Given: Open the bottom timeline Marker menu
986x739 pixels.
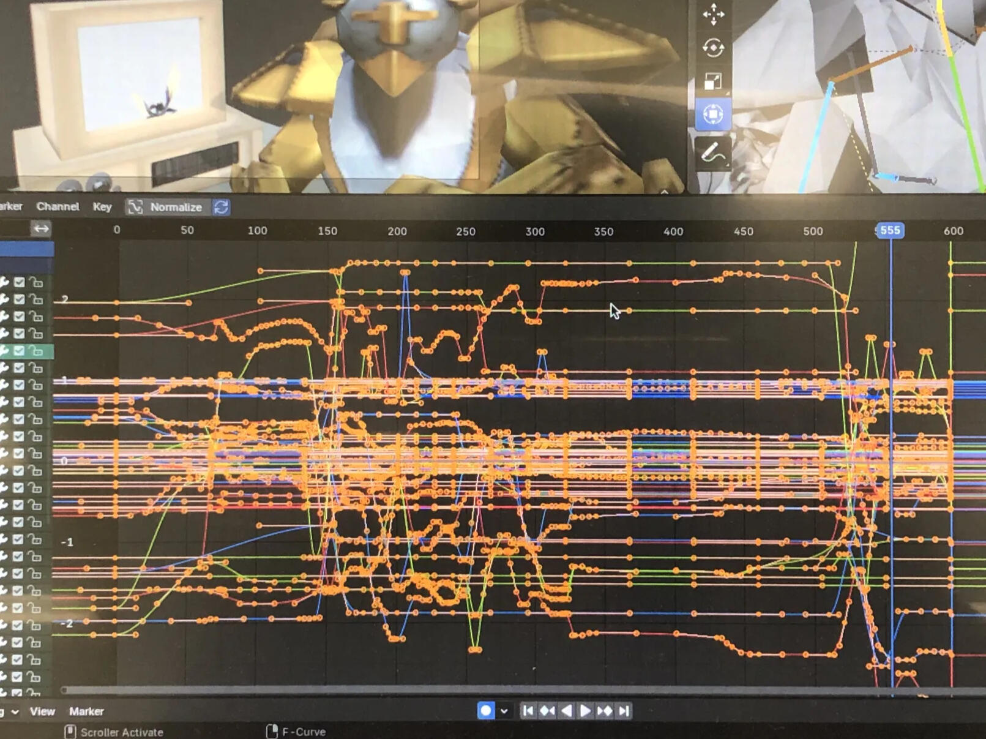Looking at the screenshot, I should [86, 711].
